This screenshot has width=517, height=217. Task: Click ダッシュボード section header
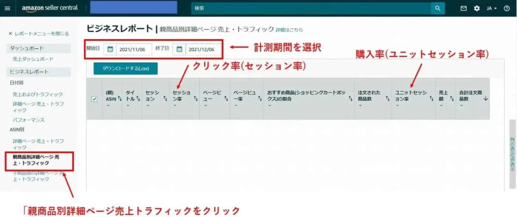point(38,48)
